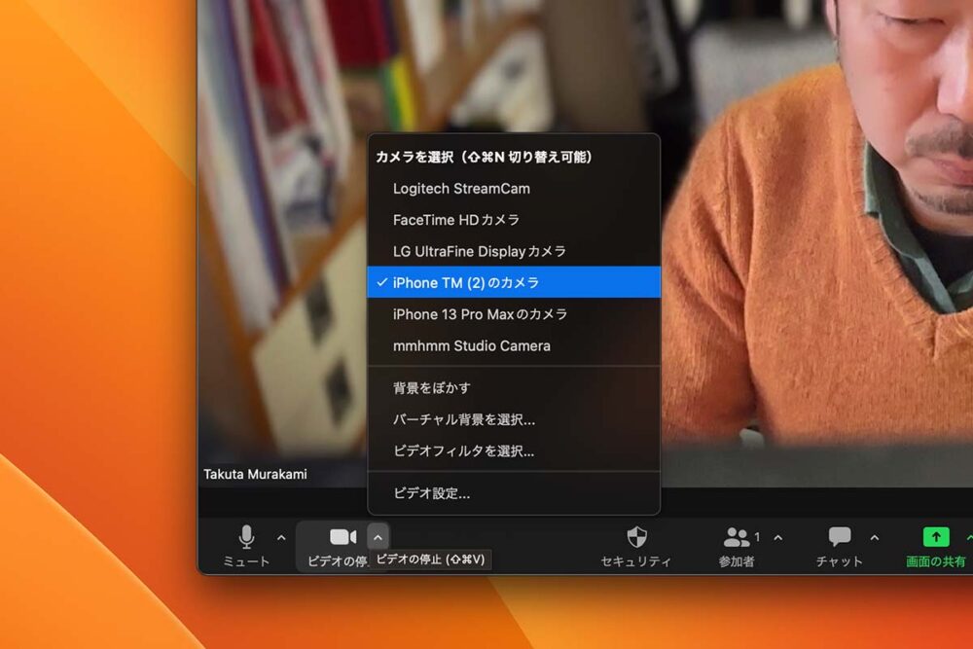The image size is (973, 649).
Task: Choose FaceTime HD camera option
Action: tap(456, 220)
